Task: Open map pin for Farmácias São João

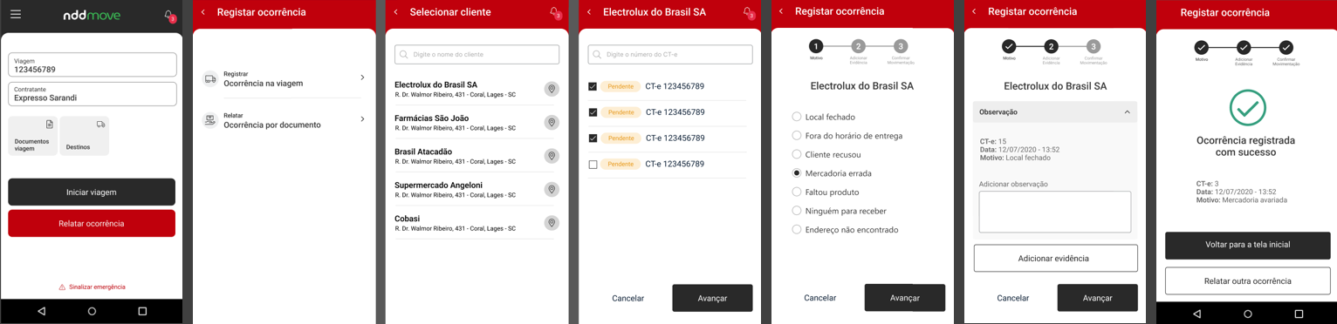Action: click(x=552, y=123)
